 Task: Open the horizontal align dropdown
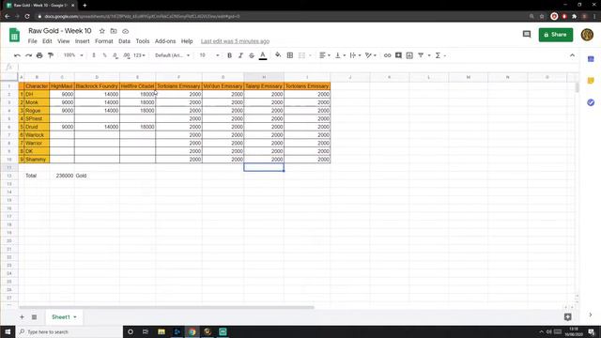[325, 55]
